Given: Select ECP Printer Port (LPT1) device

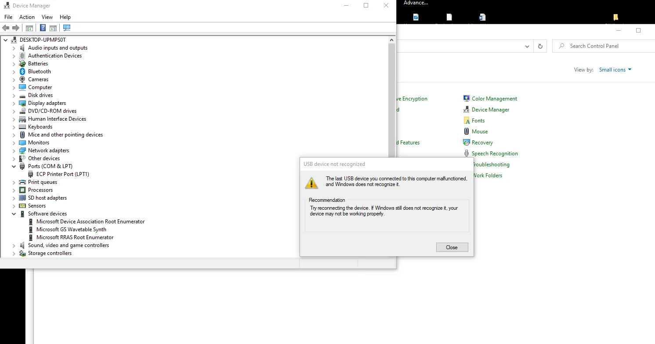Looking at the screenshot, I should click(x=63, y=174).
